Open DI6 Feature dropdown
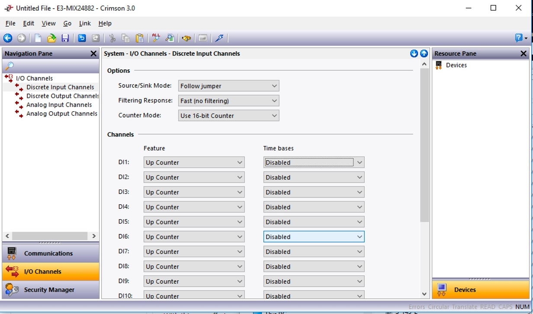Viewport: 533px width, 314px height. (x=194, y=236)
